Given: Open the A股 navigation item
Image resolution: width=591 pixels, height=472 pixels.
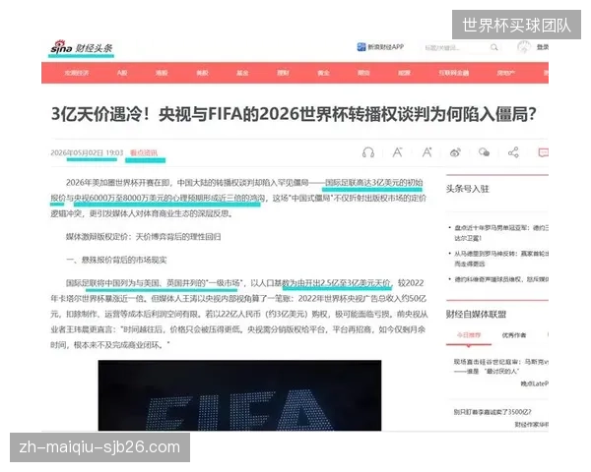Looking at the screenshot, I should click(x=122, y=73).
